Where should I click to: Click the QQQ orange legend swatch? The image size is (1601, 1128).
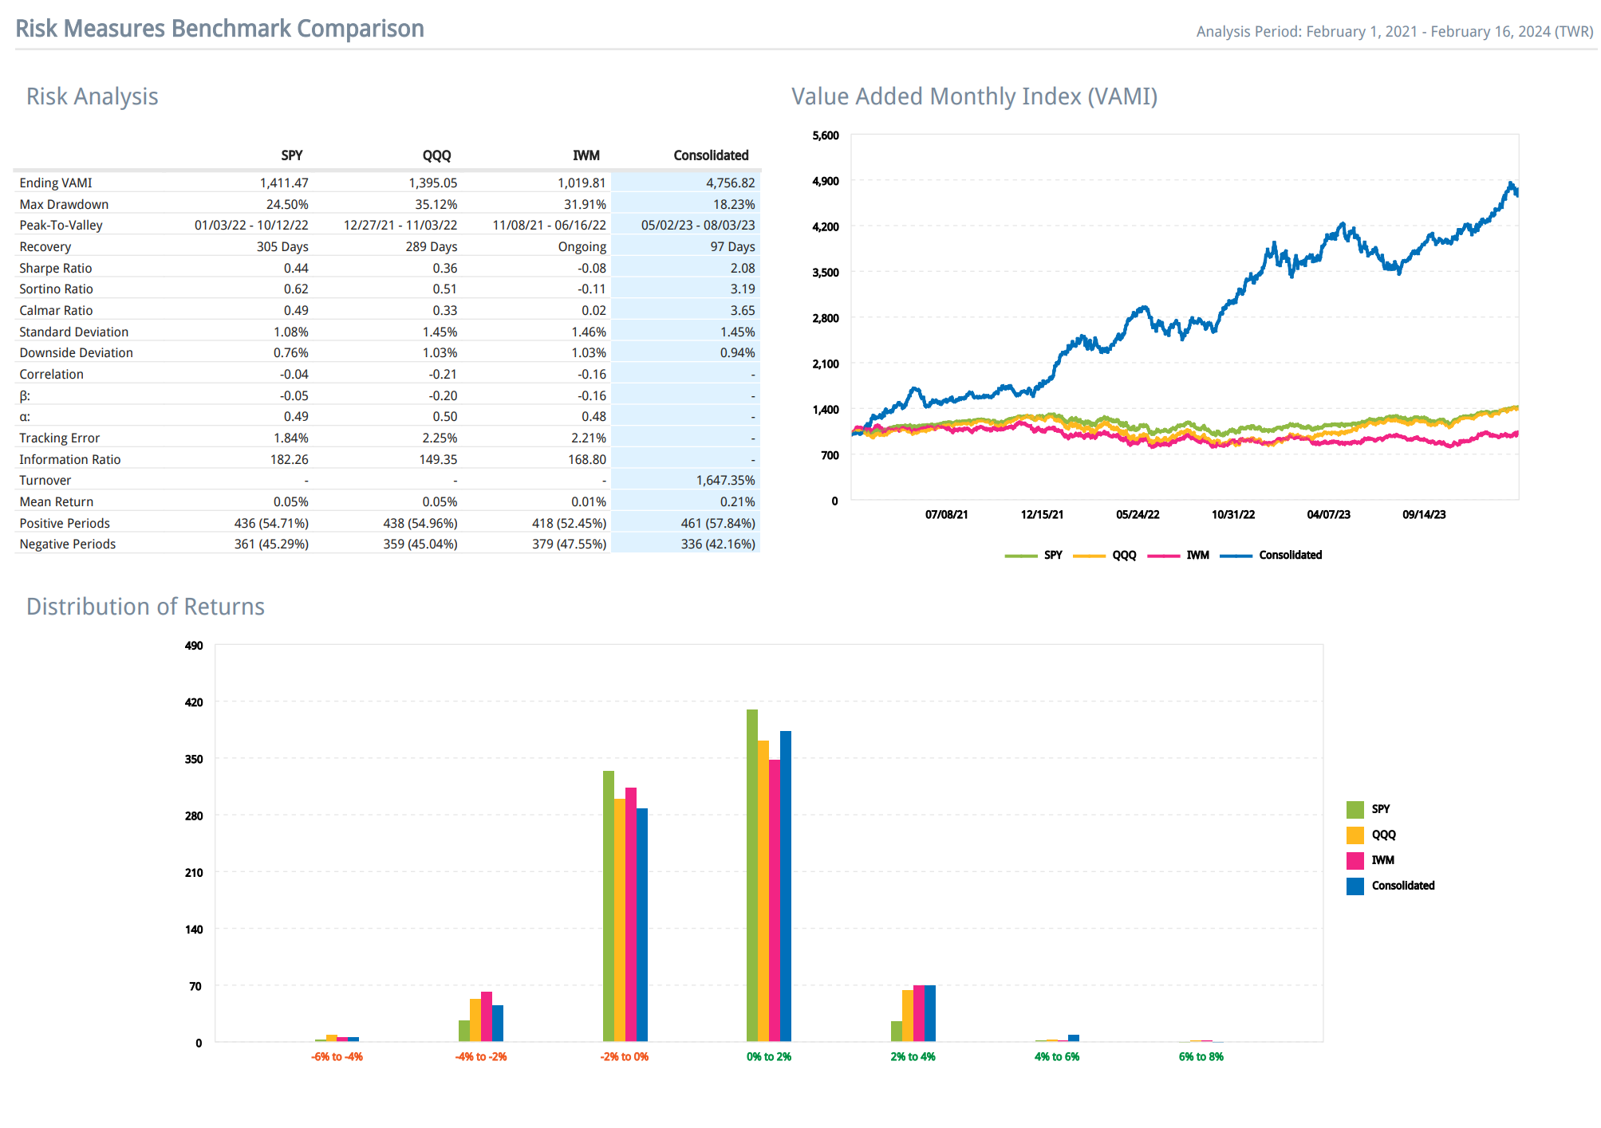pyautogui.click(x=1355, y=835)
